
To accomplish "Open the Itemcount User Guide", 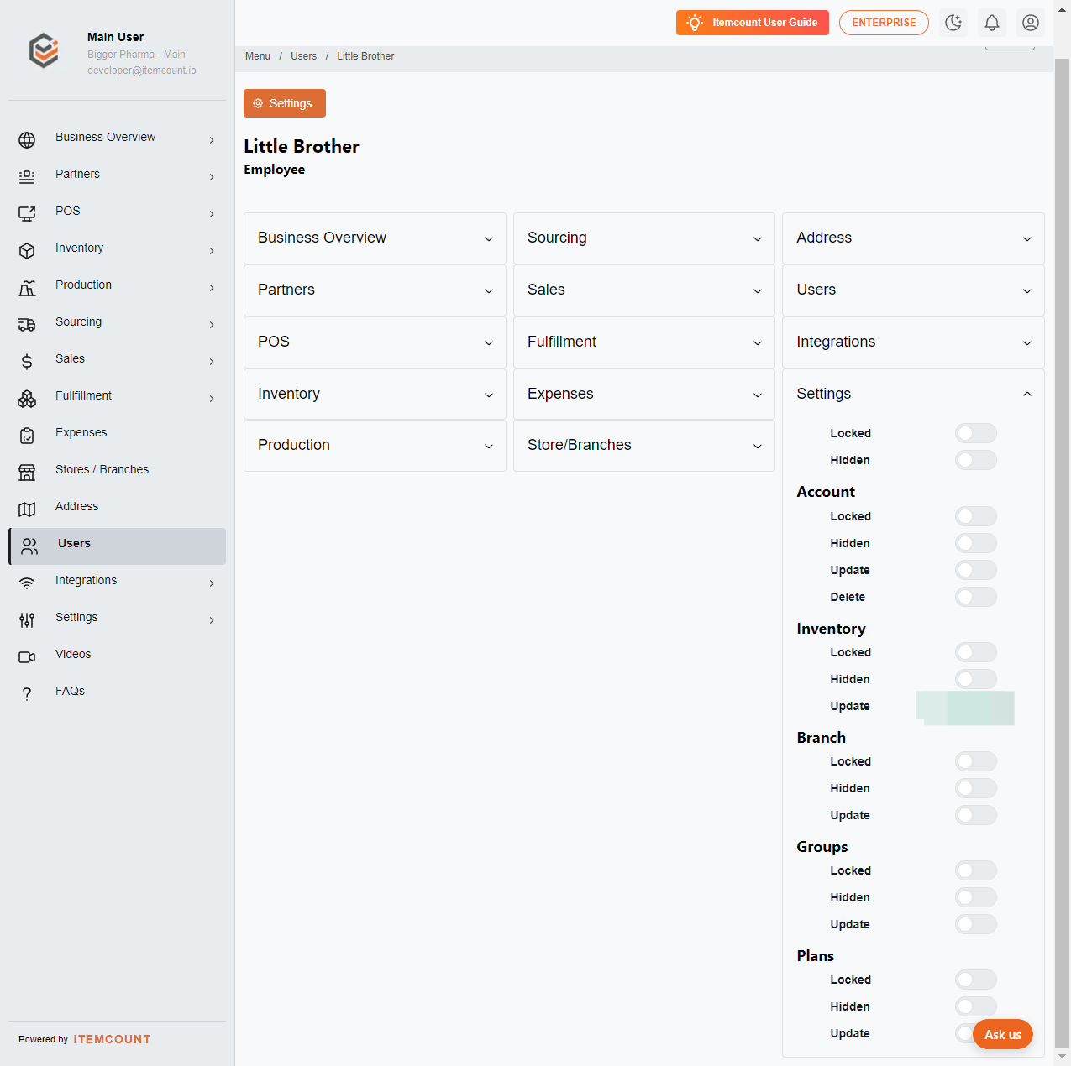I will 753,23.
